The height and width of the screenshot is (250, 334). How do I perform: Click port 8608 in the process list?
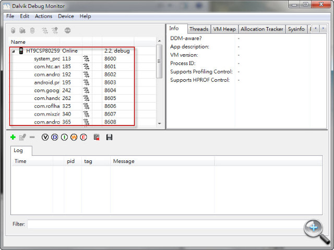(110, 122)
